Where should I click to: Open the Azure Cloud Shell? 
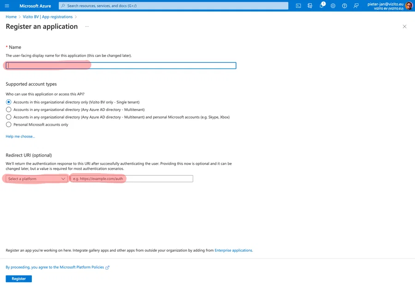tap(298, 6)
